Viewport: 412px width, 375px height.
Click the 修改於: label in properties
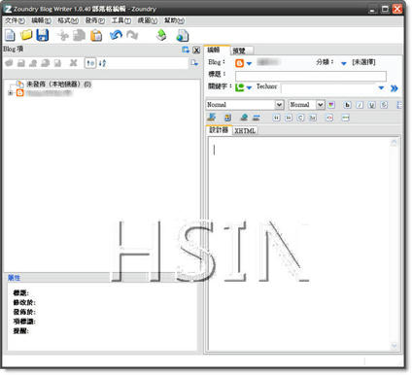[x=24, y=302]
